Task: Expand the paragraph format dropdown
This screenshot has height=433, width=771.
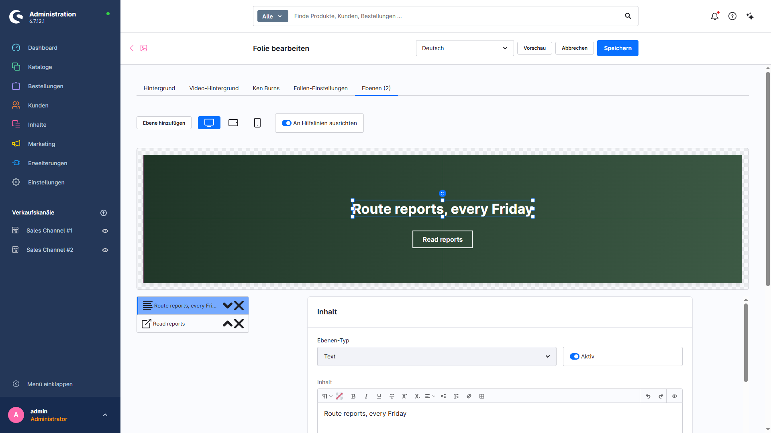Action: pos(327,396)
